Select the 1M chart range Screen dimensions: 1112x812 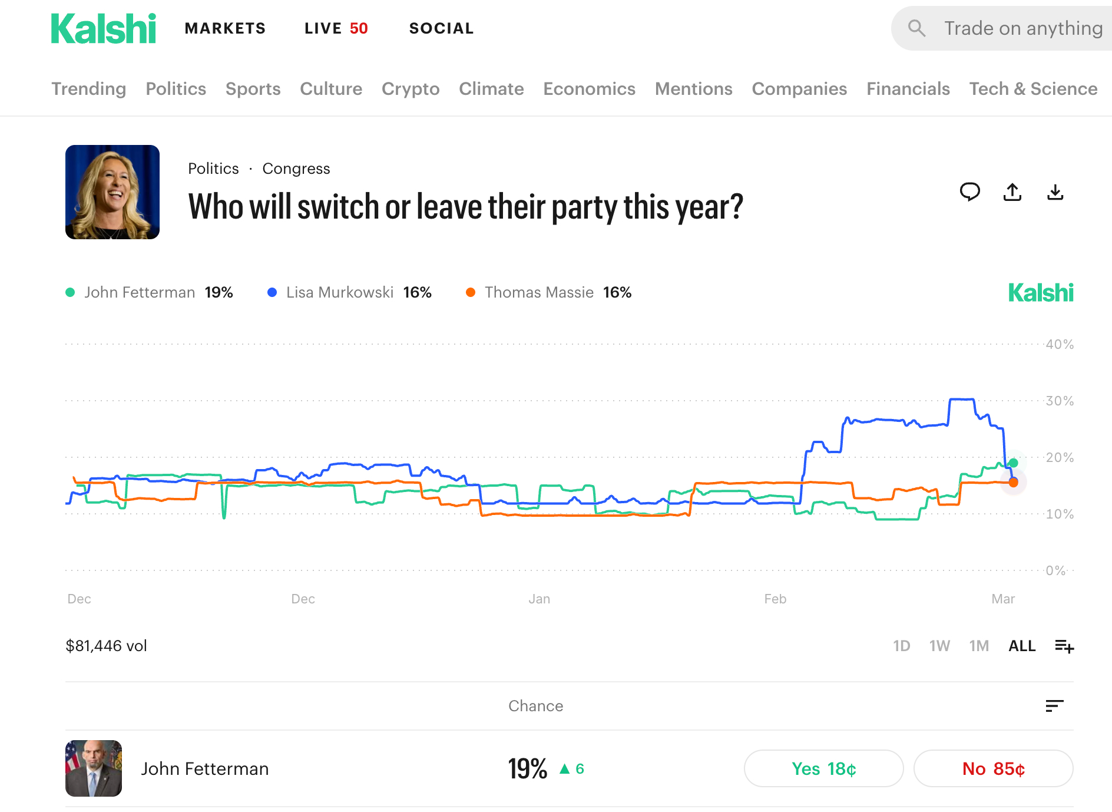pyautogui.click(x=979, y=646)
